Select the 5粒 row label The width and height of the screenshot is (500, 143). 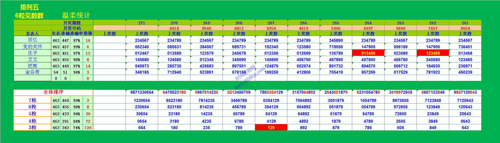[32, 113]
